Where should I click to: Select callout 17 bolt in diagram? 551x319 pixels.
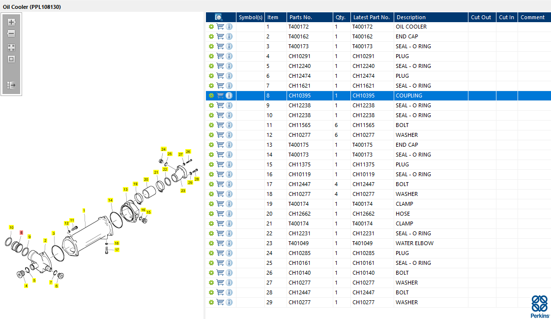[x=116, y=250]
